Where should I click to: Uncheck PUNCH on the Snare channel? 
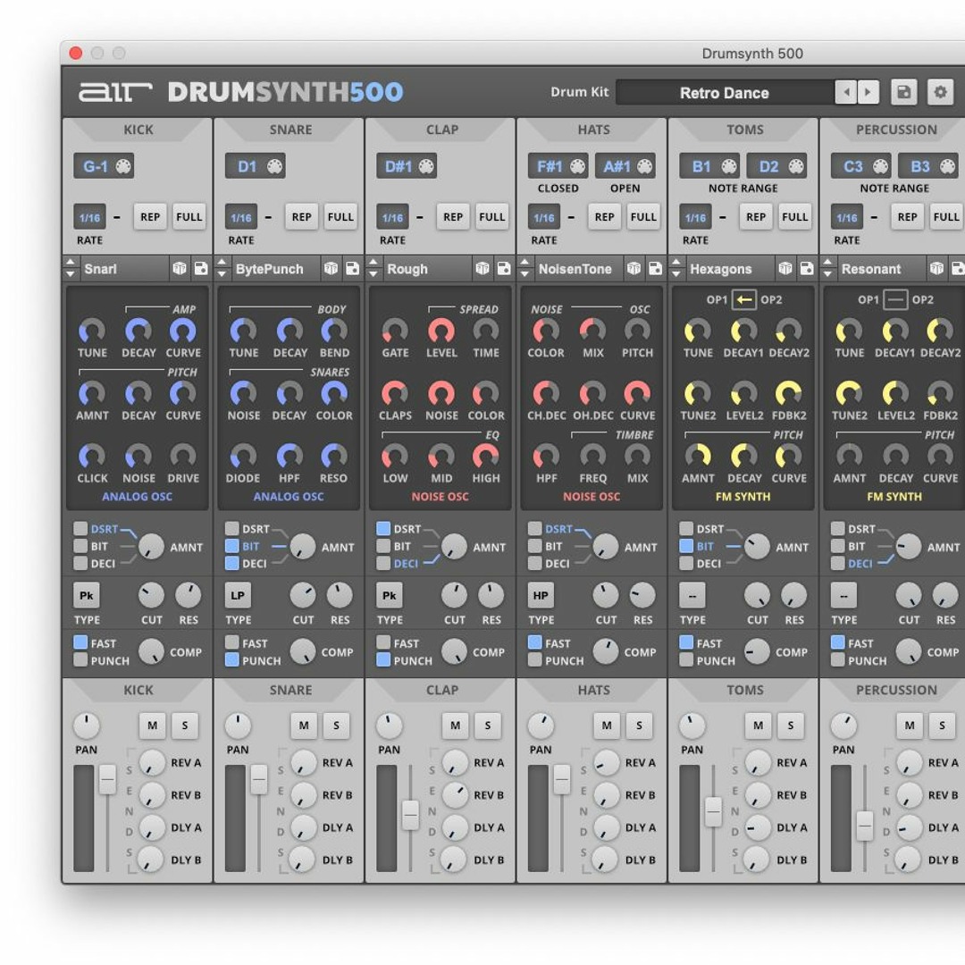[x=232, y=659]
